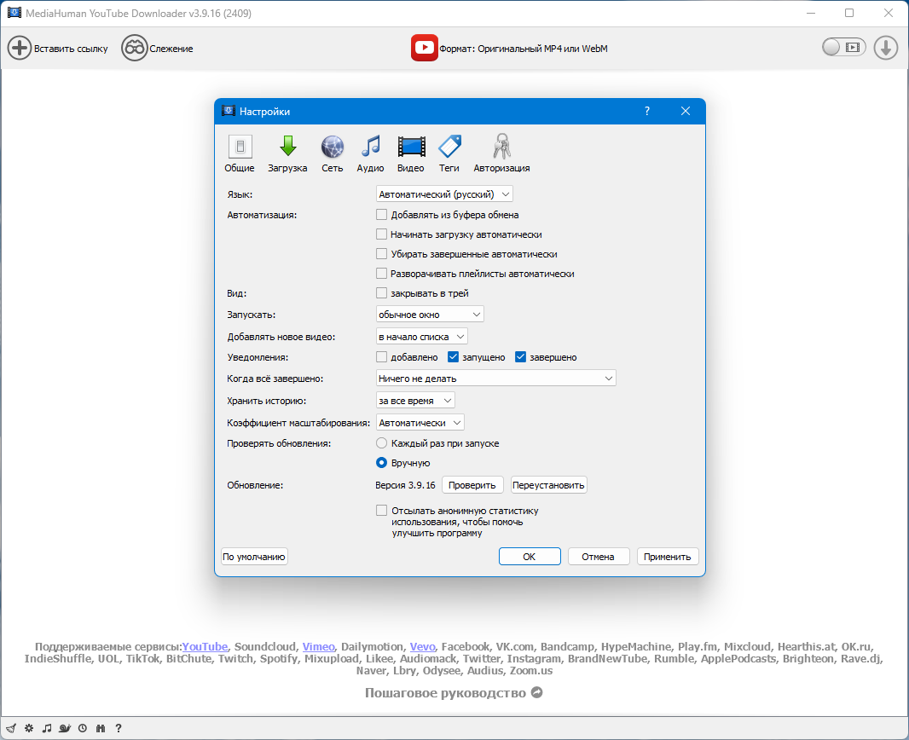Open the Загрузка green arrow tab

click(287, 146)
